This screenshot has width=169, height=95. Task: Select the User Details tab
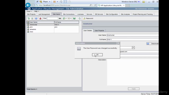point(88,31)
